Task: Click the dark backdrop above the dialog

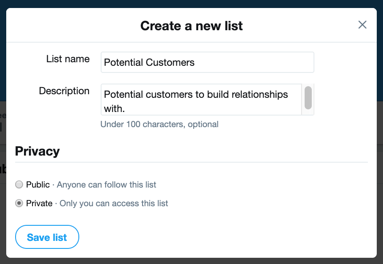Action: point(191,4)
